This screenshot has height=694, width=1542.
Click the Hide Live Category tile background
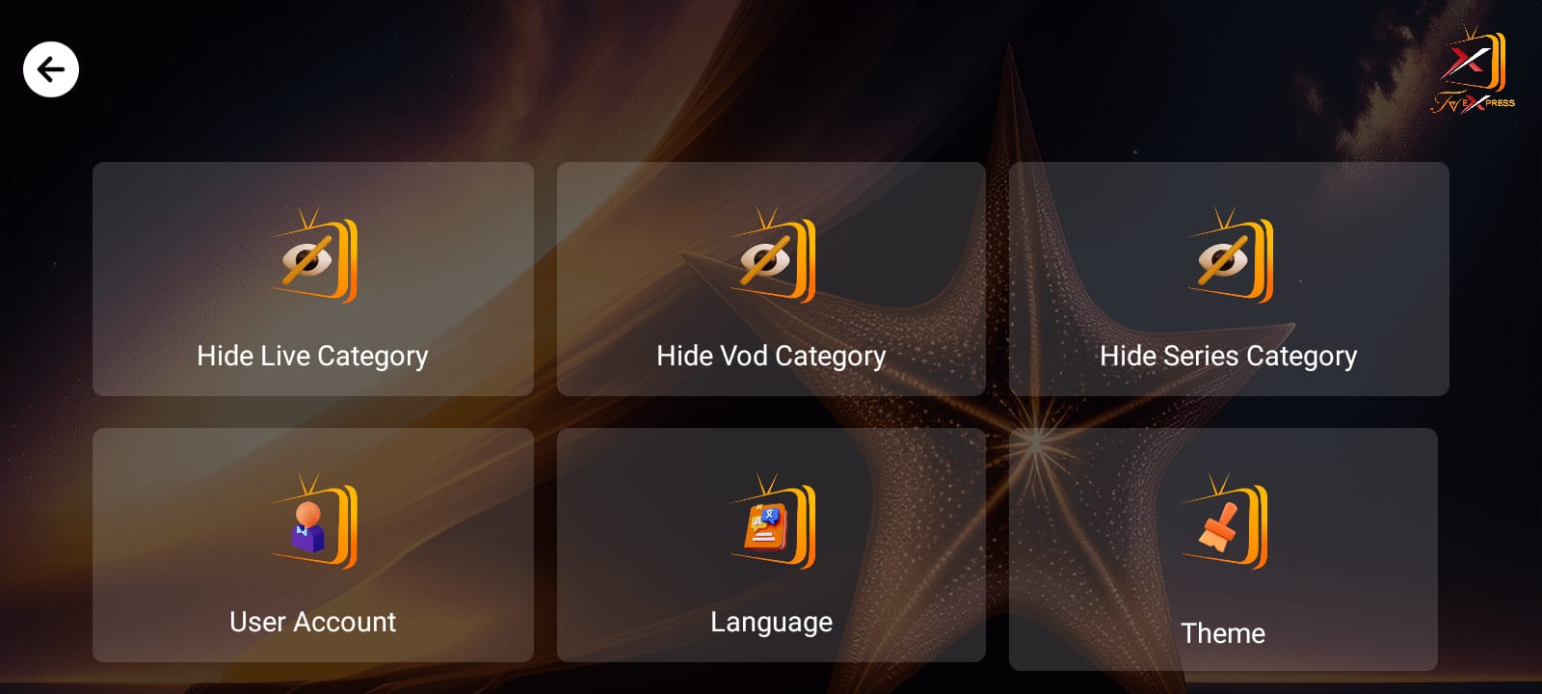(x=313, y=279)
